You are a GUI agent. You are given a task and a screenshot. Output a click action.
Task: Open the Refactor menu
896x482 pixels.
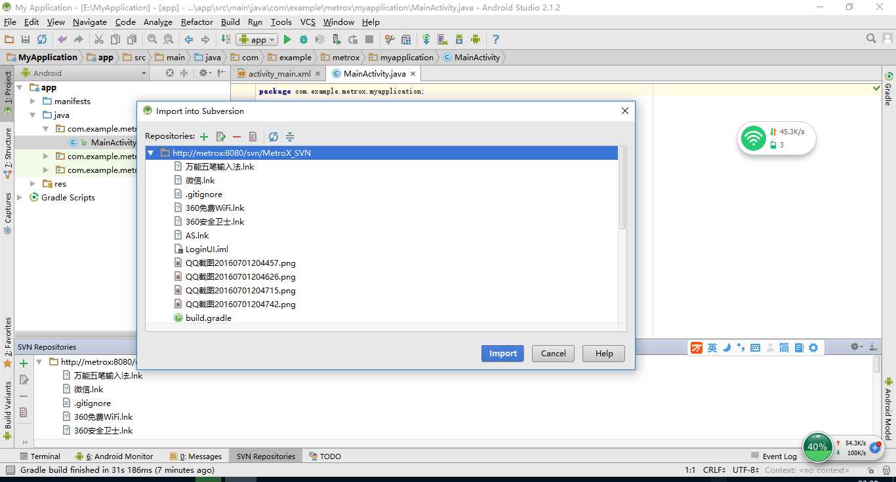pyautogui.click(x=197, y=22)
